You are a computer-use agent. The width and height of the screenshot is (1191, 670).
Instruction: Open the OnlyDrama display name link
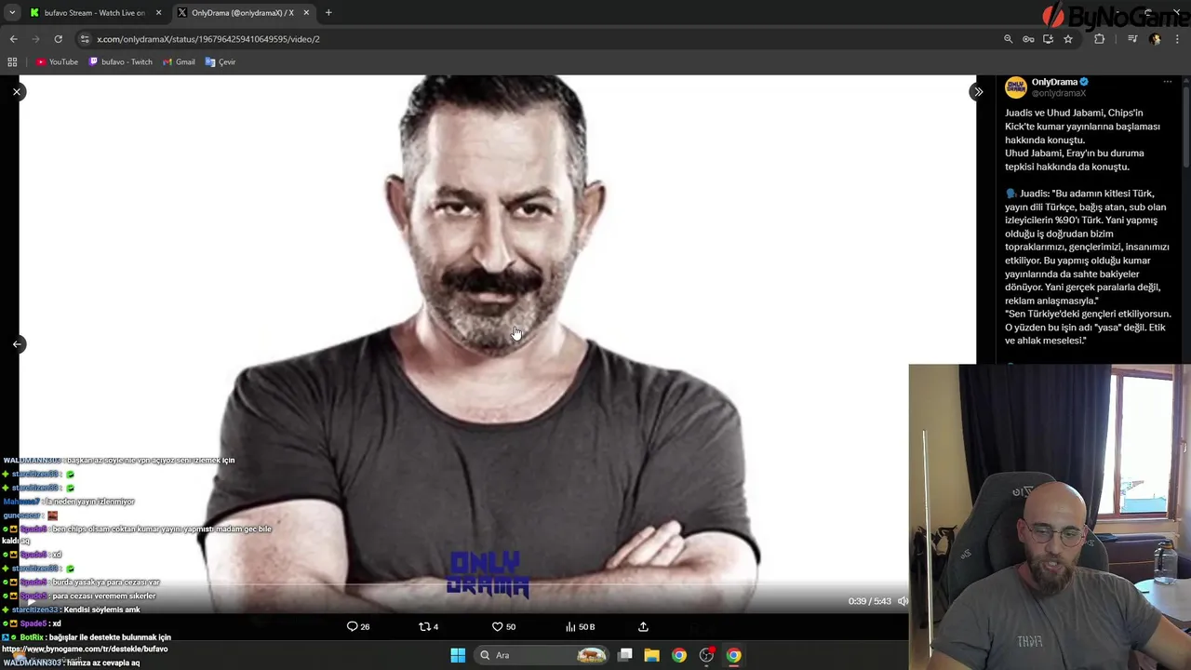pos(1054,82)
